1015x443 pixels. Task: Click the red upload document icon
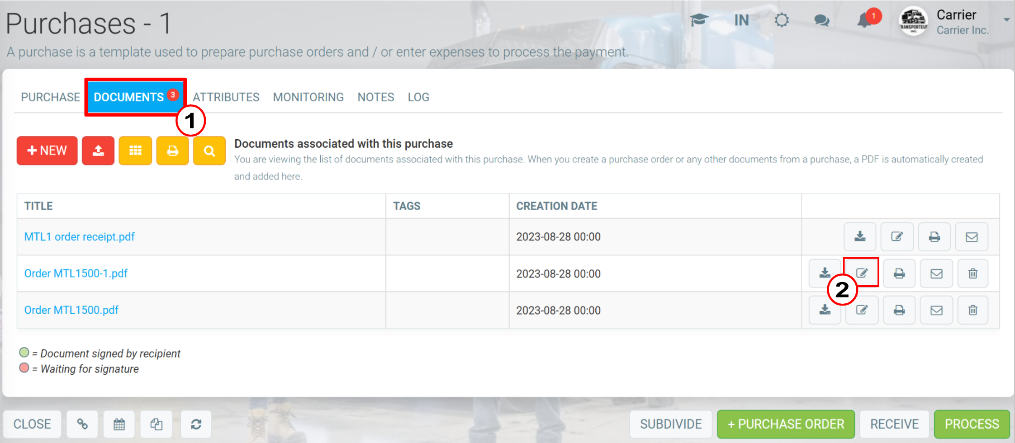(98, 151)
